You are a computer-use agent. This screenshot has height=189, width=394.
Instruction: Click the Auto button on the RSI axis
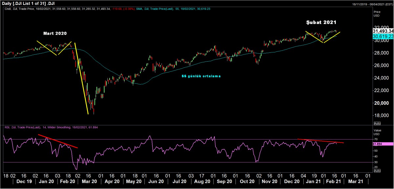[377, 171]
